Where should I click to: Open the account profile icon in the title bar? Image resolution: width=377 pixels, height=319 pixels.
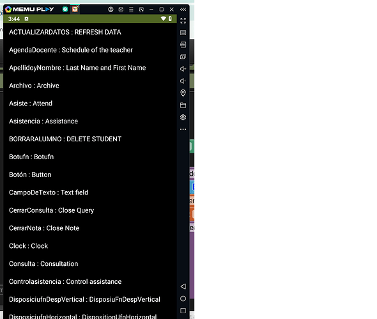pos(111,10)
